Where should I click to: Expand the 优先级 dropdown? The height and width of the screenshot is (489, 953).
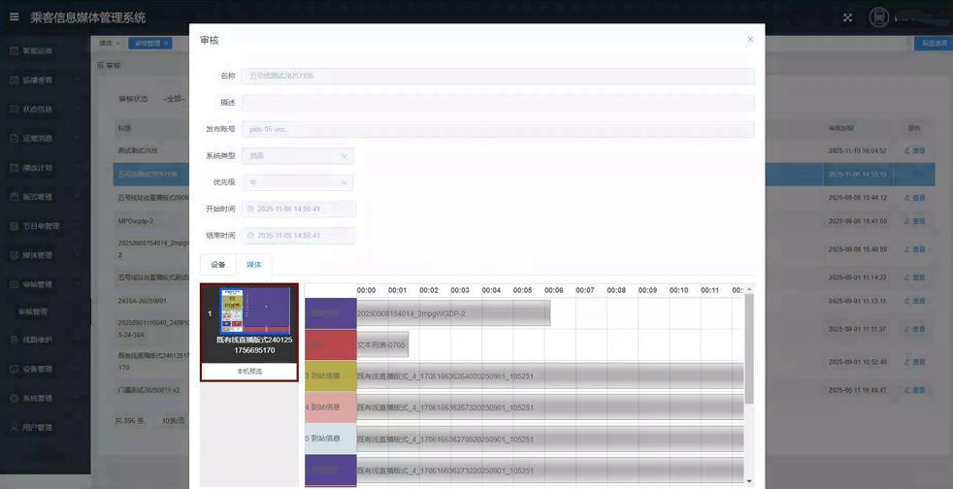pos(297,182)
